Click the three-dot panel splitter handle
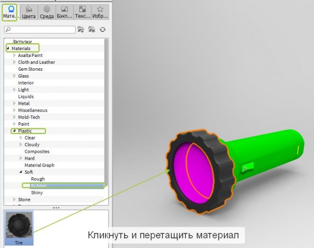This screenshot has width=314, height=248. pos(56,208)
